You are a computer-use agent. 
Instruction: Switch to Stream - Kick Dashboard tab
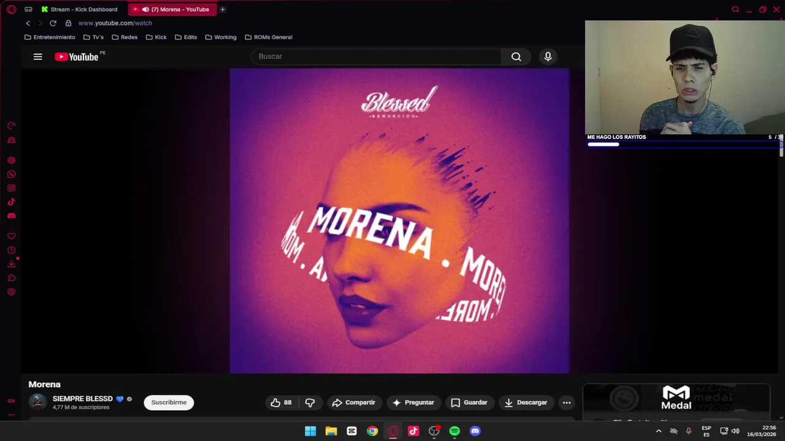79,9
